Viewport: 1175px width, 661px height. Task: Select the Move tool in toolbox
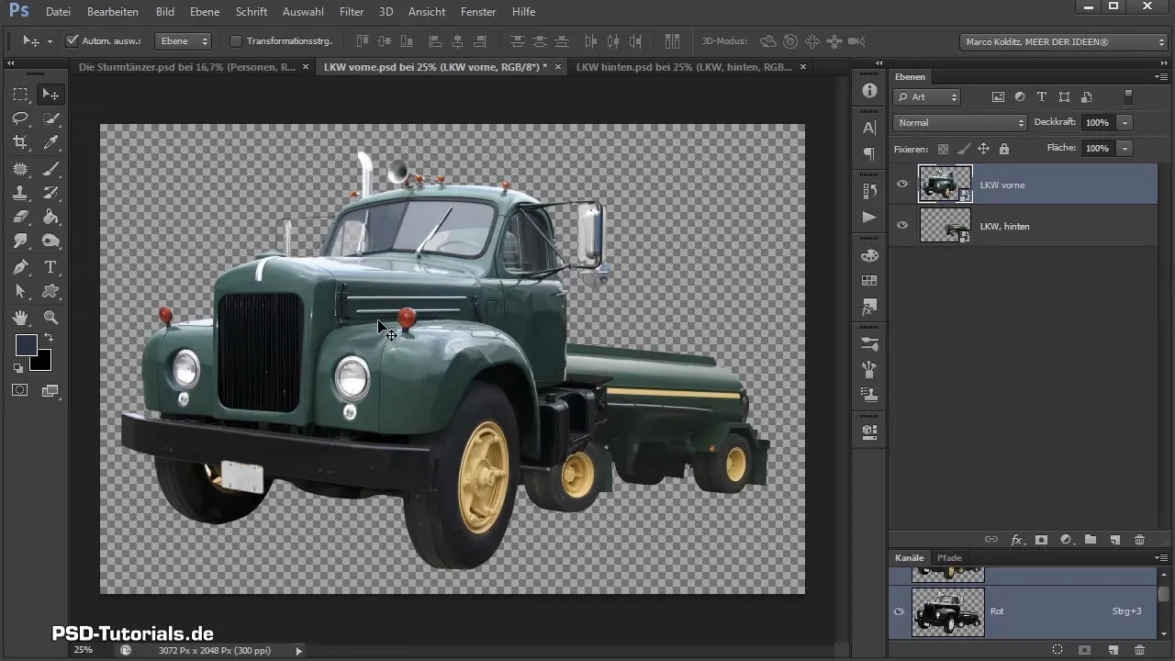pyautogui.click(x=51, y=95)
